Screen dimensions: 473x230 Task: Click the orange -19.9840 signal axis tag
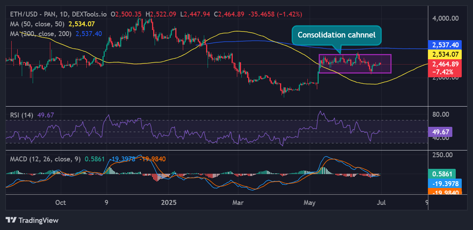pyautogui.click(x=445, y=192)
